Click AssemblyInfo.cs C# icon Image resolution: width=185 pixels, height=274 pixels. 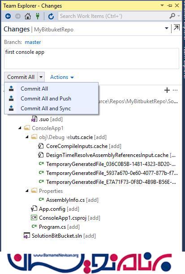[41, 200]
